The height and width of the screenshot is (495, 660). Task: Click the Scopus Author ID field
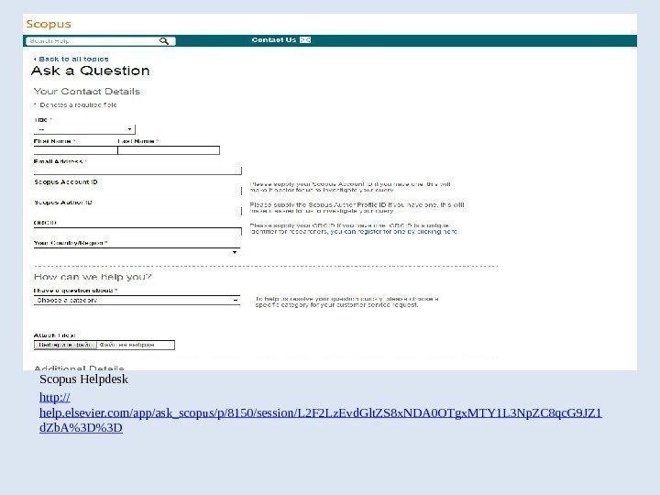pos(137,211)
